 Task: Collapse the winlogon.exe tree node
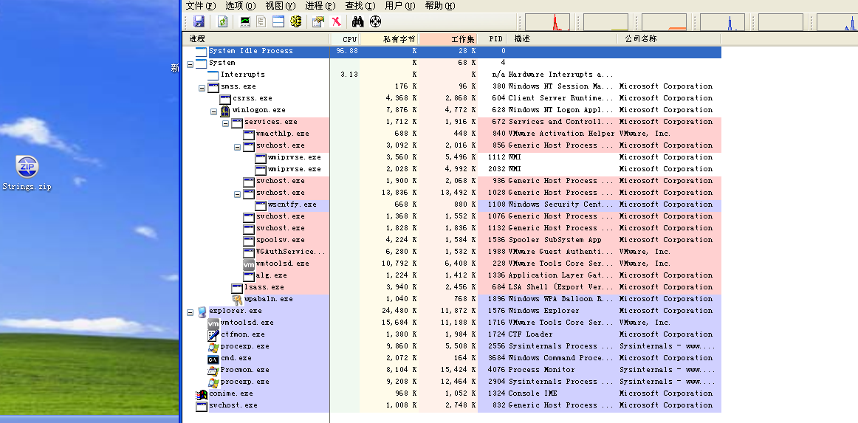click(x=214, y=111)
